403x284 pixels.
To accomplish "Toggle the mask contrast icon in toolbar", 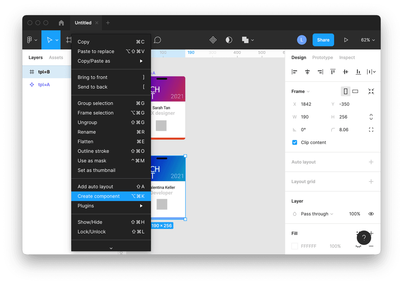I will 229,40.
